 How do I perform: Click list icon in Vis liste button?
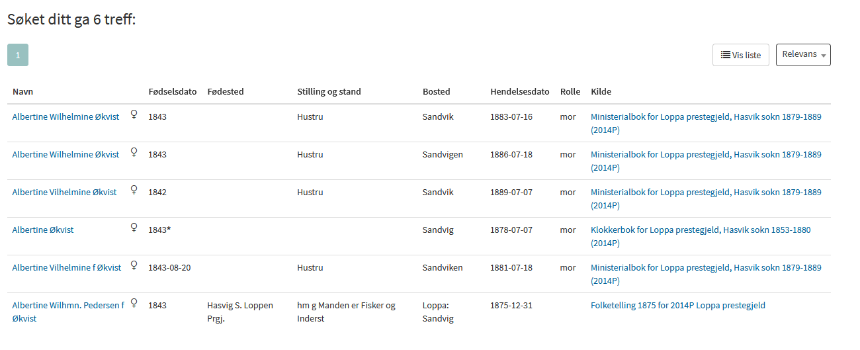coord(726,55)
